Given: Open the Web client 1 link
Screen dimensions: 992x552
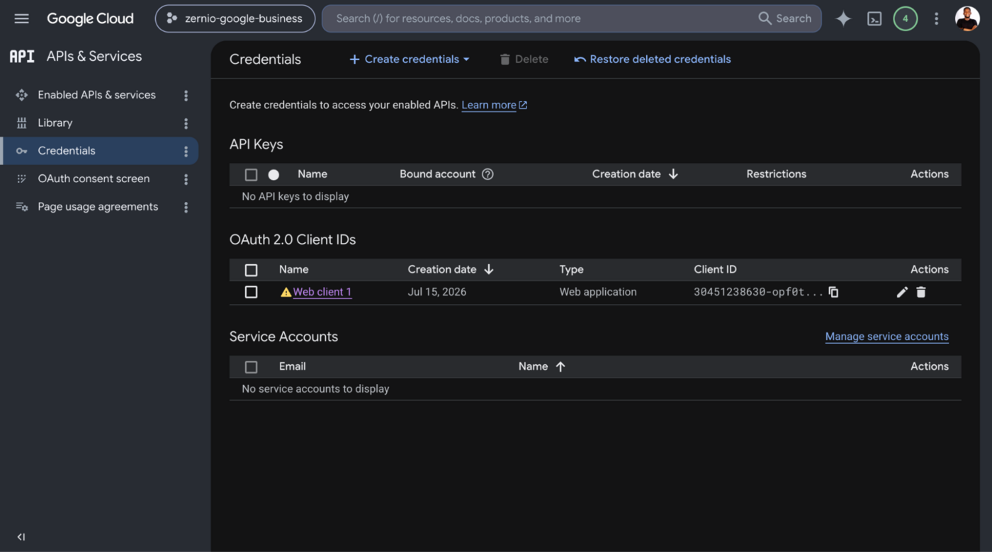Looking at the screenshot, I should [x=322, y=292].
